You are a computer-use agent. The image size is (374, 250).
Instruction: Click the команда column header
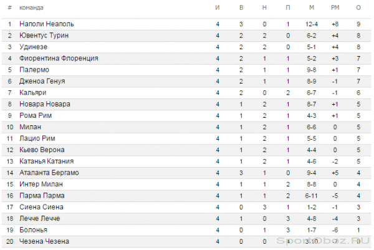point(31,7)
